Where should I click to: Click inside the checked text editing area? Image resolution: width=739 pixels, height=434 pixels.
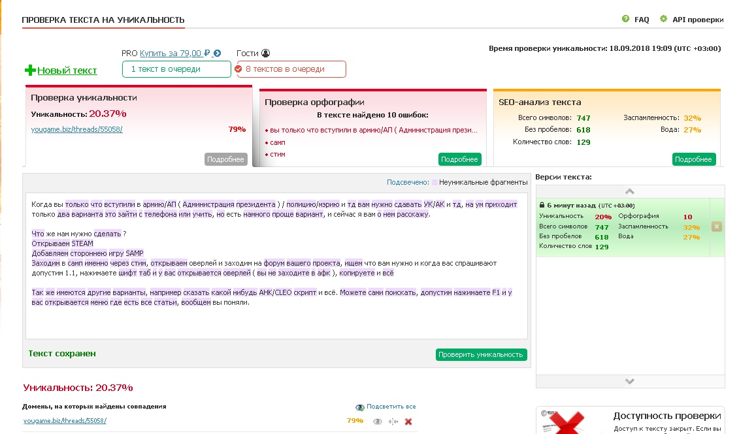[x=276, y=320]
